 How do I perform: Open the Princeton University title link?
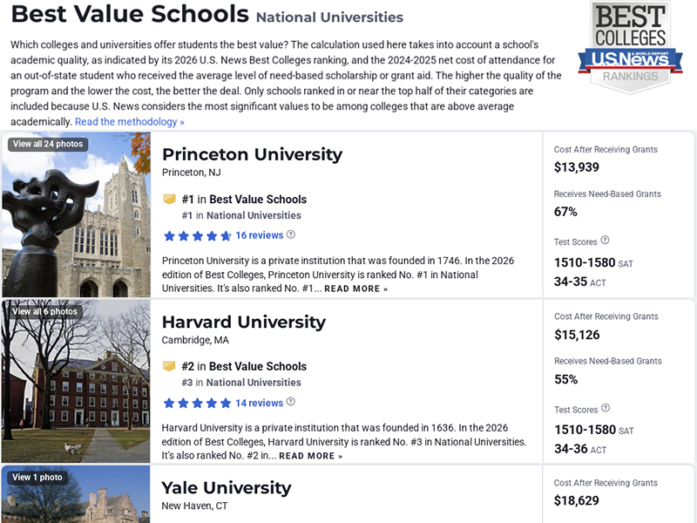pyautogui.click(x=252, y=154)
